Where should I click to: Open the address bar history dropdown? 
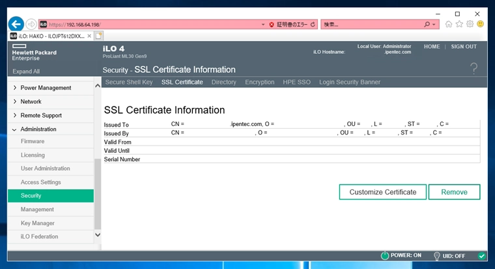pyautogui.click(x=263, y=25)
